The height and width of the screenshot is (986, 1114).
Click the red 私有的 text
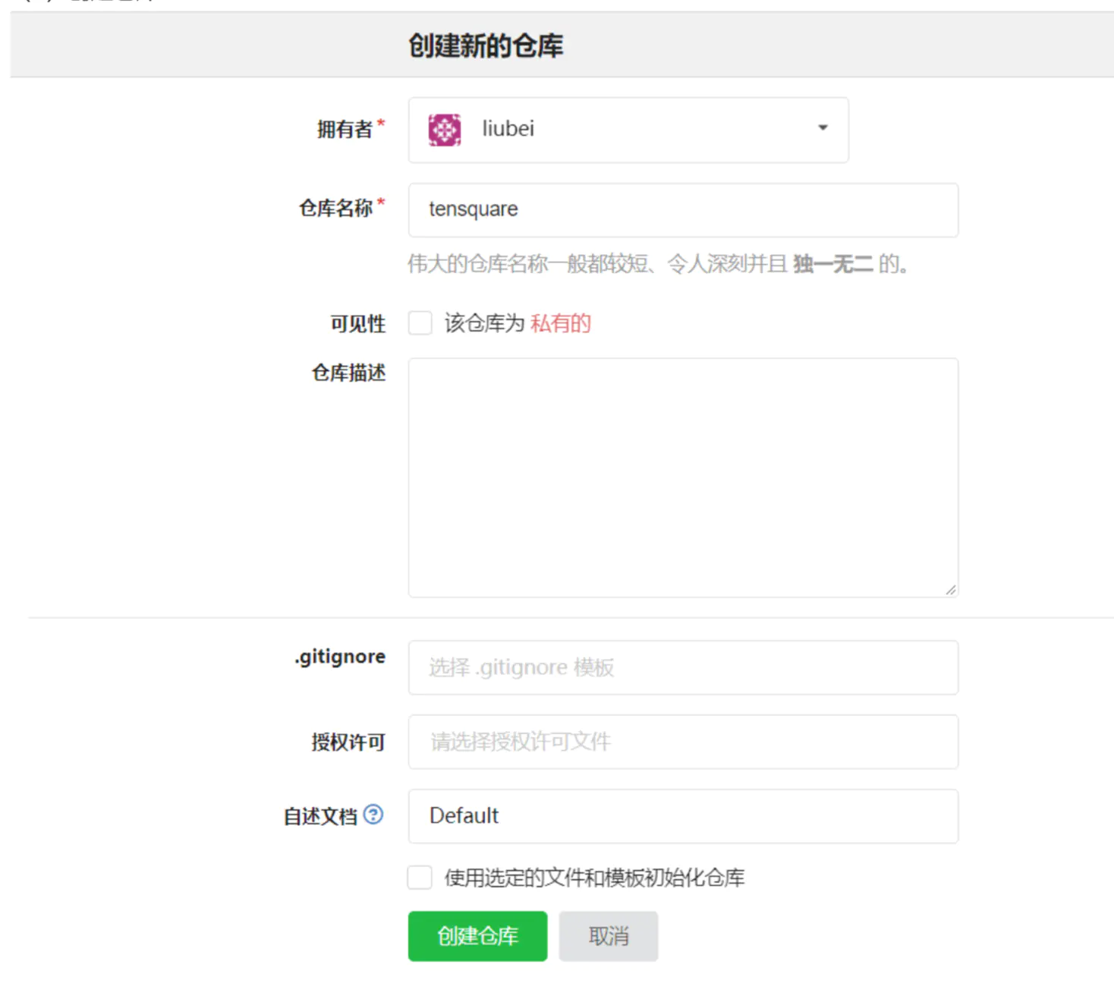pos(561,323)
